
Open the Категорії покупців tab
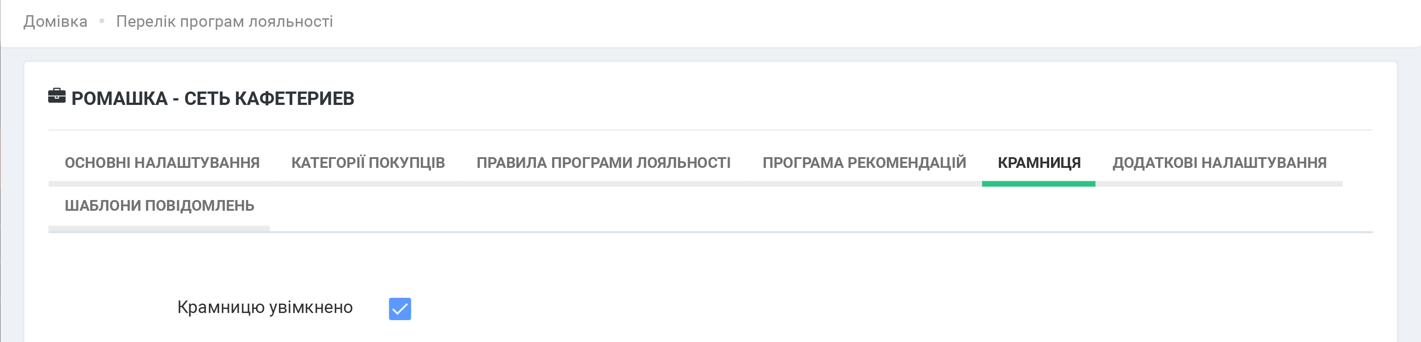click(368, 163)
